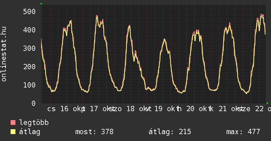Click the green arrow at x-axis right end
The image size is (271, 141).
point(267,103)
